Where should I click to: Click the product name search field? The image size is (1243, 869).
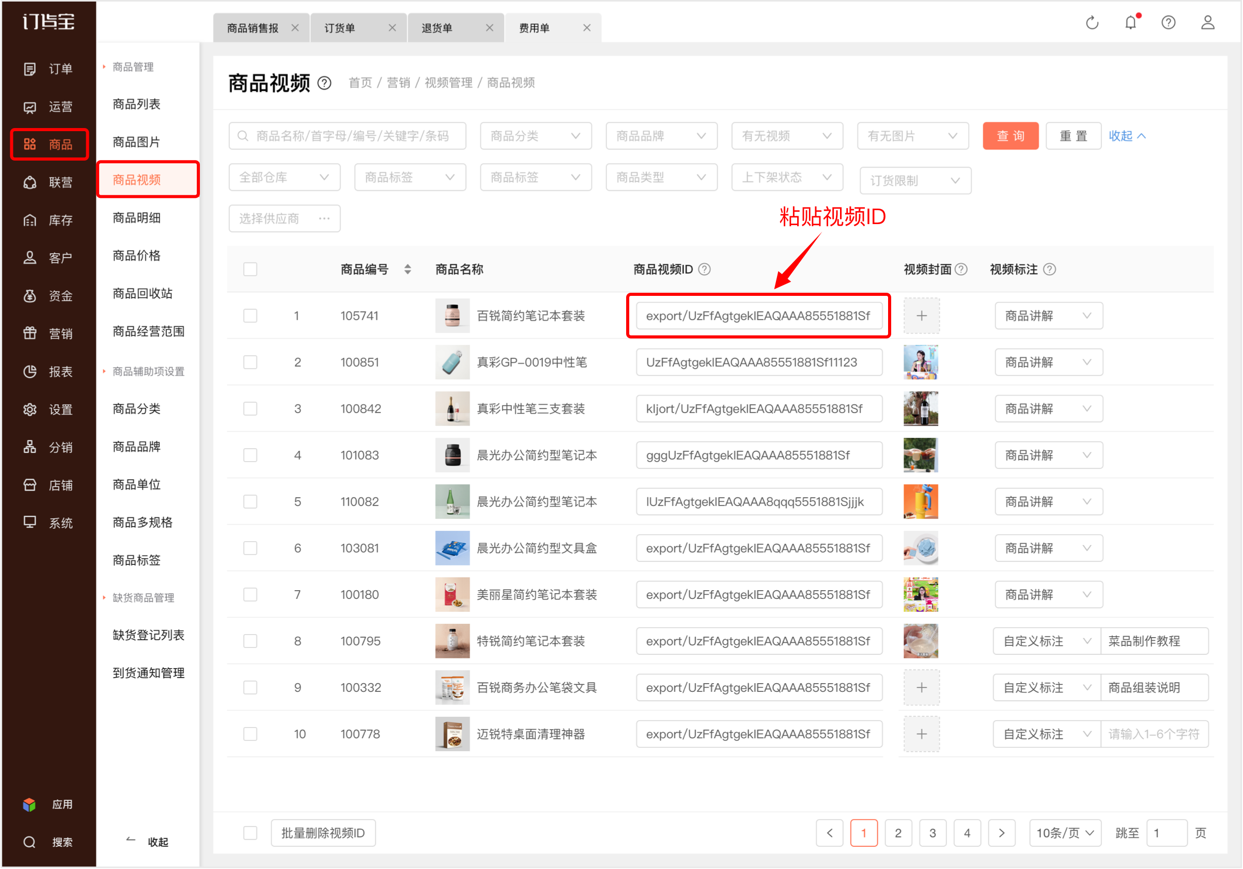[347, 136]
